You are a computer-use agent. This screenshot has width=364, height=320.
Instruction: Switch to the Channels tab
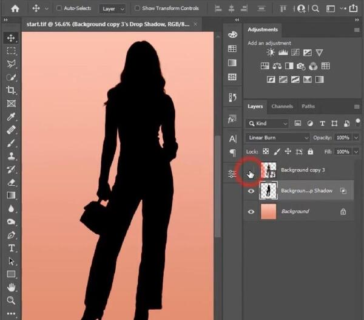[282, 106]
